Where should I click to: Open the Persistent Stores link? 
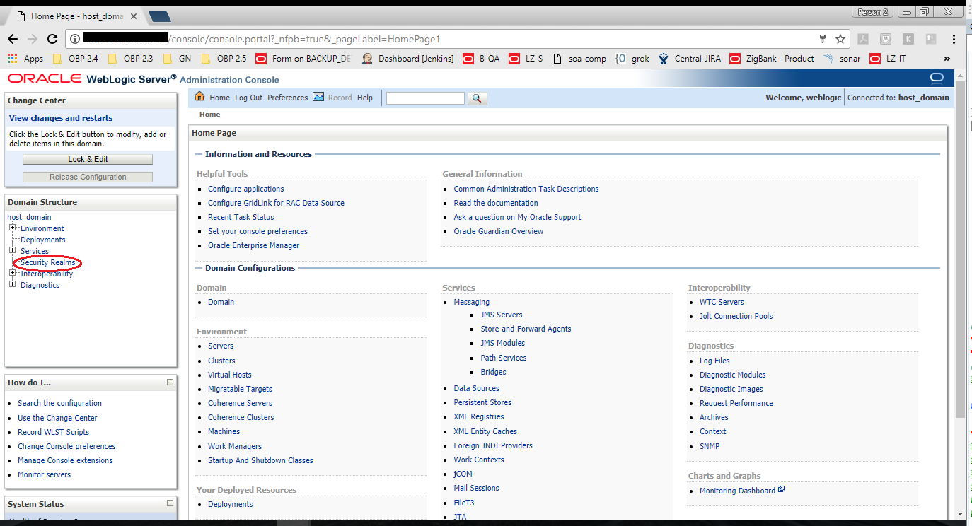[x=482, y=402]
